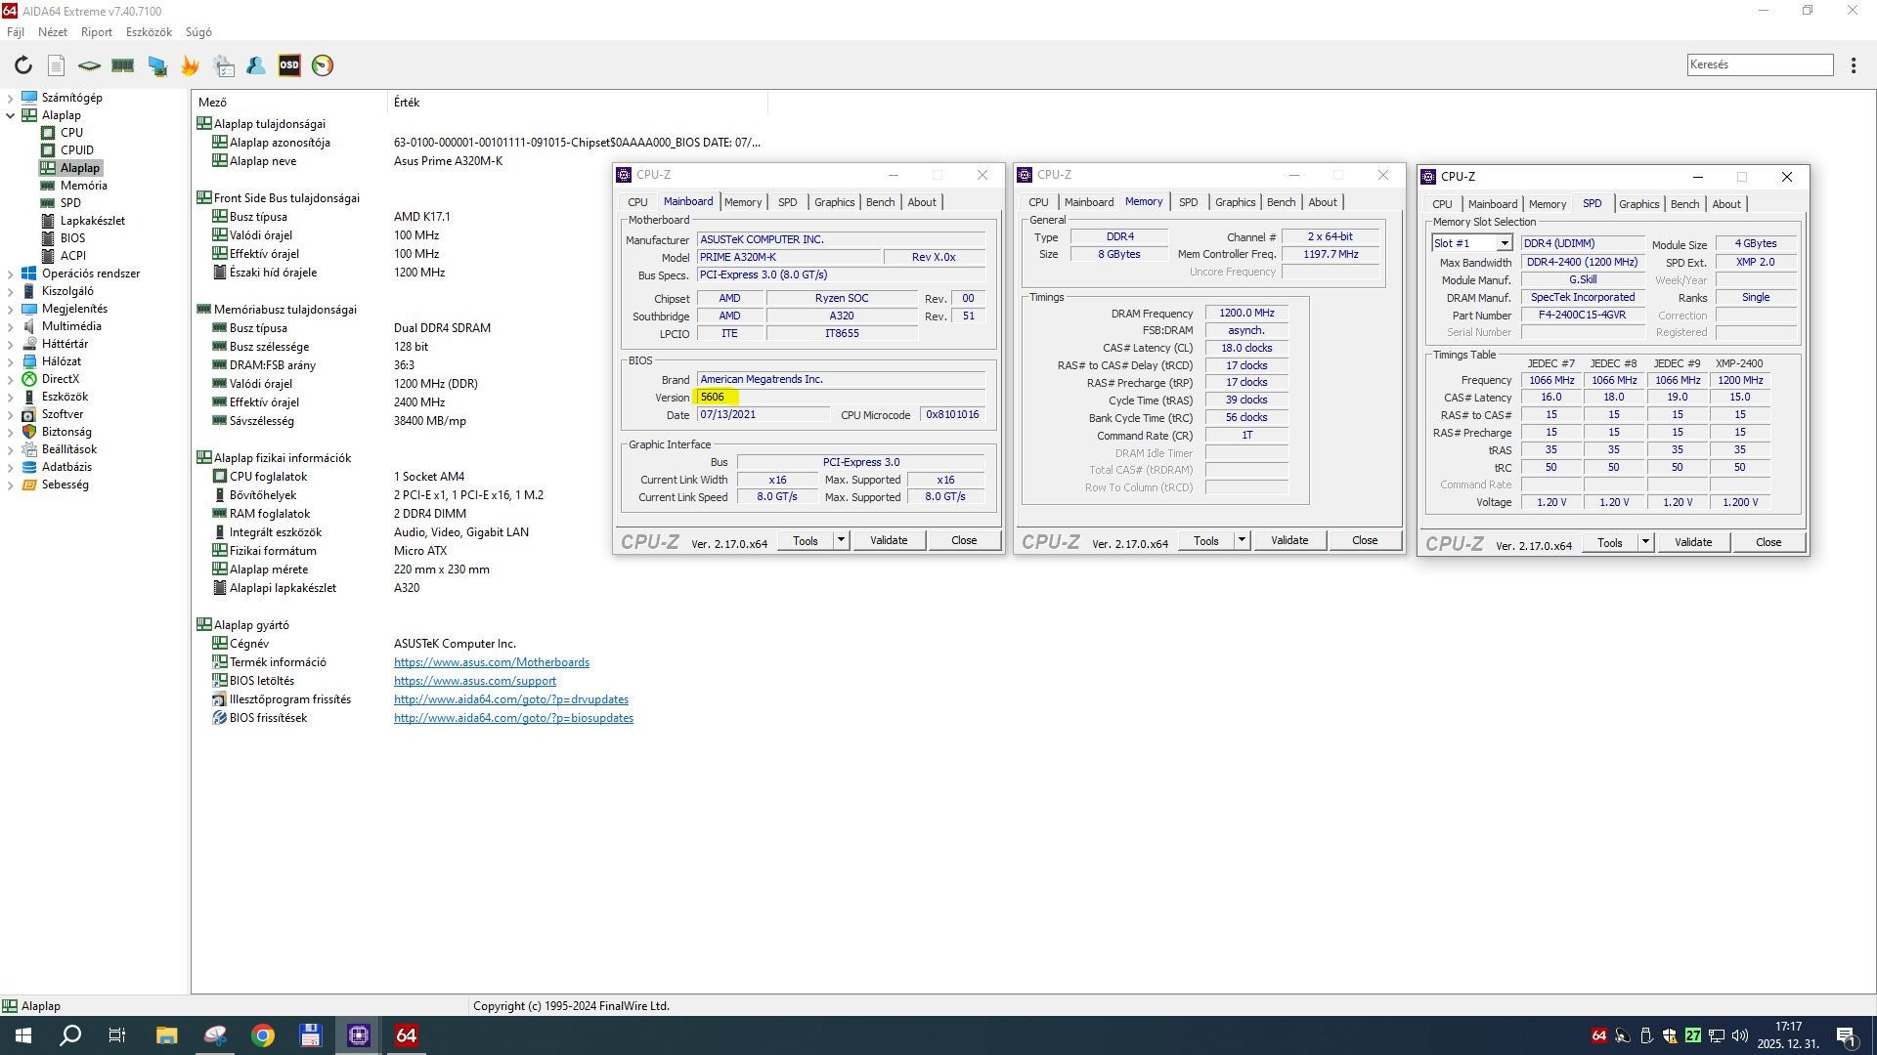
Task: Click the Refresh toolbar icon
Action: click(x=23, y=65)
